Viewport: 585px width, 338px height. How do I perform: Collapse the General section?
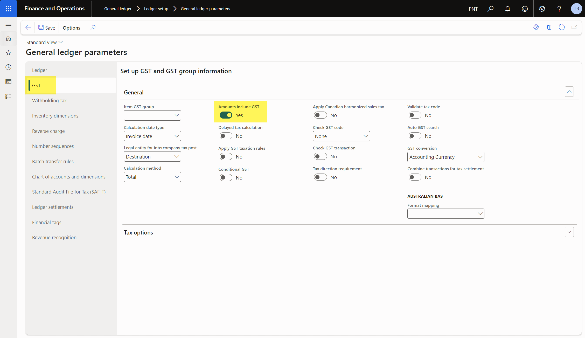(x=569, y=92)
